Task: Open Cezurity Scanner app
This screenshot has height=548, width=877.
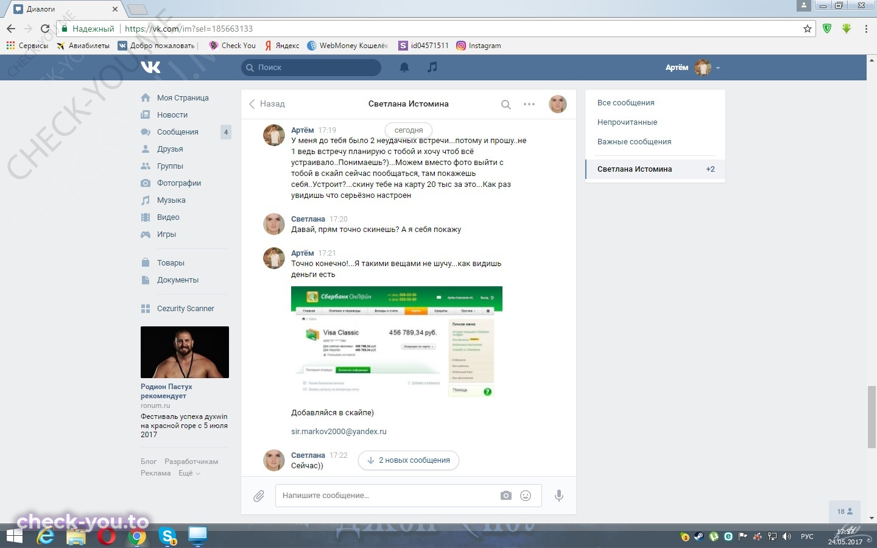Action: [185, 309]
